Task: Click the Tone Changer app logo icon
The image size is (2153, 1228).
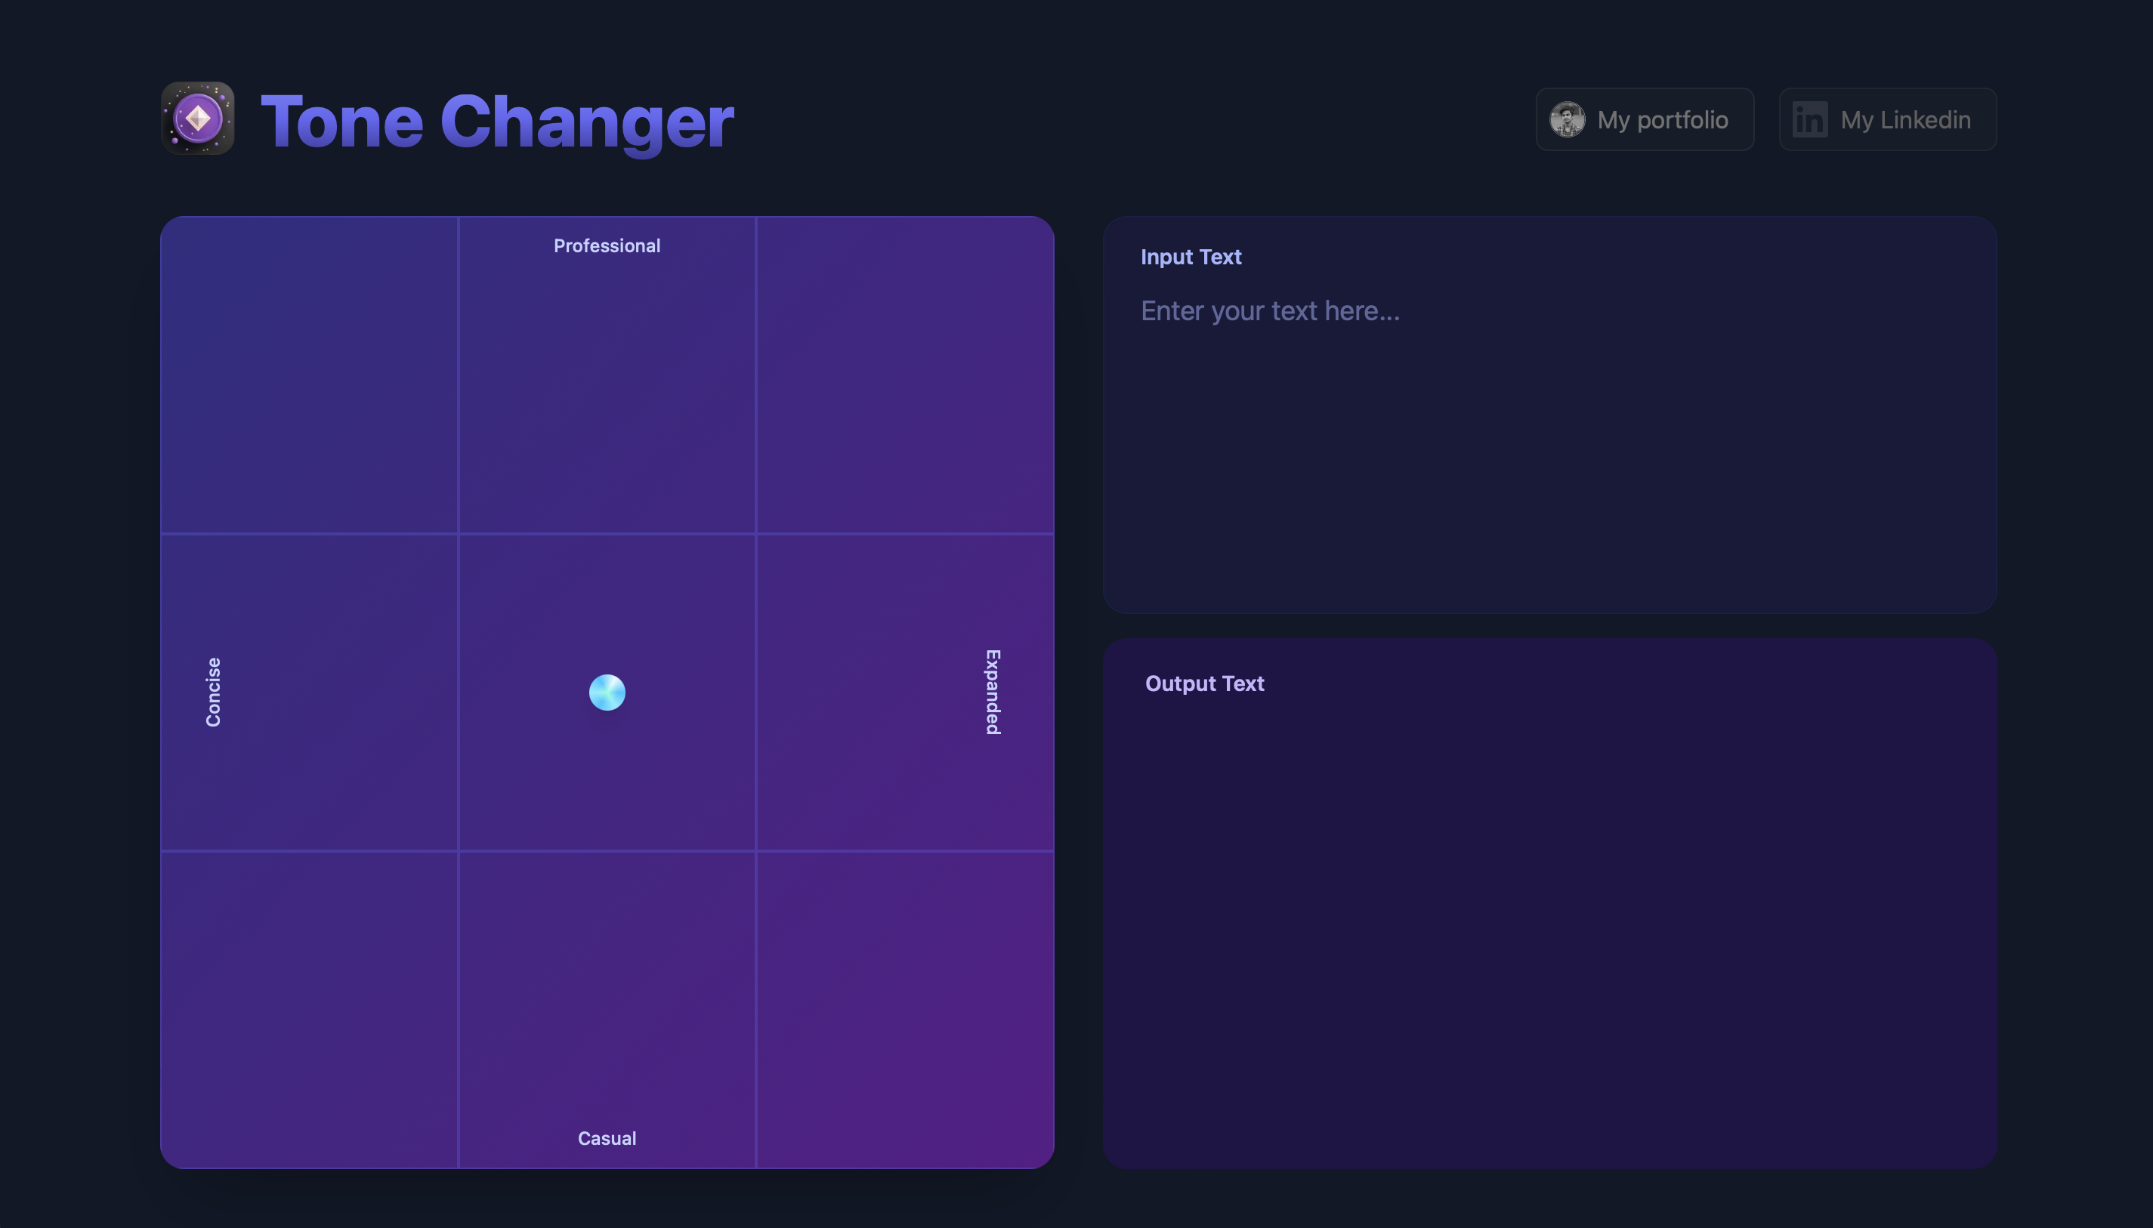Action: [197, 118]
